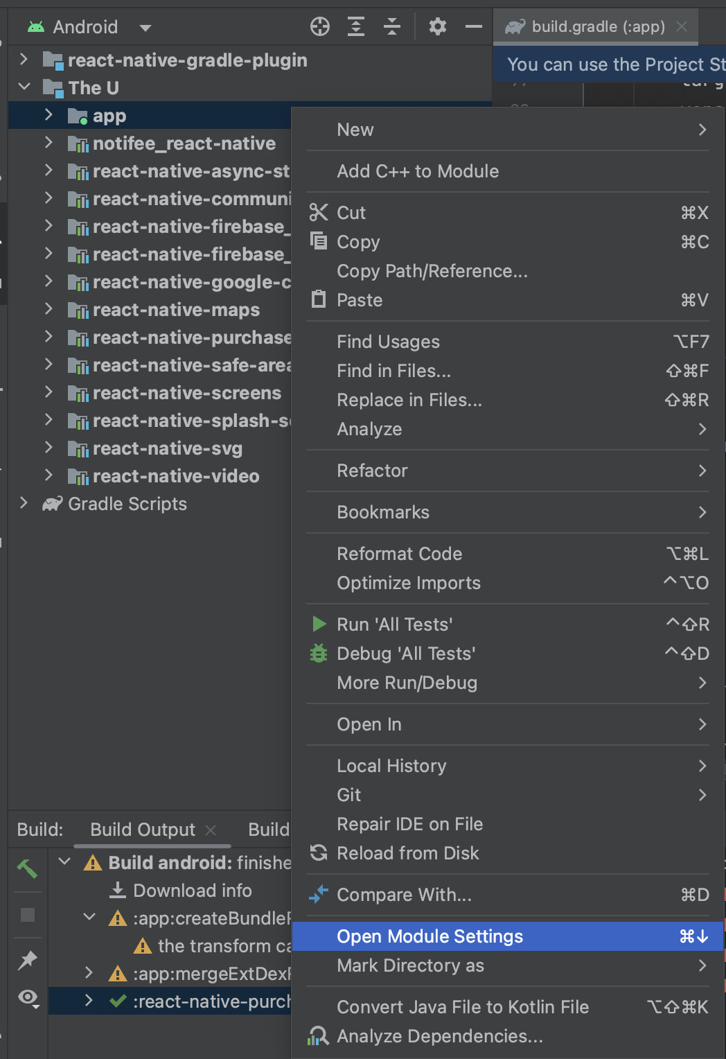
Task: Click the pin tab icon in Build panel
Action: pos(28,960)
